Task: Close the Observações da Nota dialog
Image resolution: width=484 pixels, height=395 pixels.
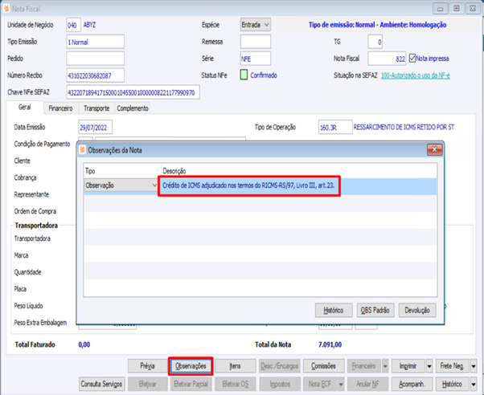Action: coord(435,150)
